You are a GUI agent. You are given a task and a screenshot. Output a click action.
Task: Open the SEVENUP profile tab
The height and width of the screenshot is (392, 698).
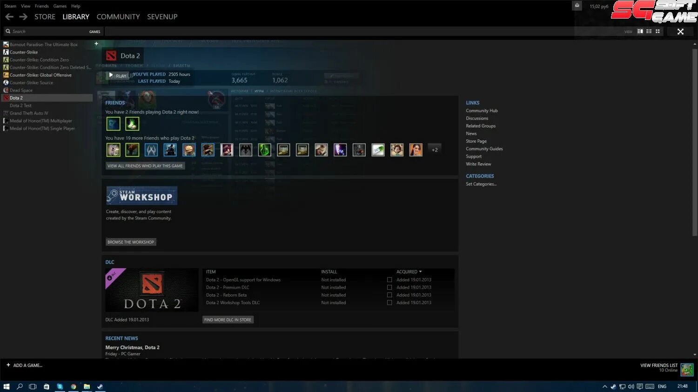click(162, 17)
